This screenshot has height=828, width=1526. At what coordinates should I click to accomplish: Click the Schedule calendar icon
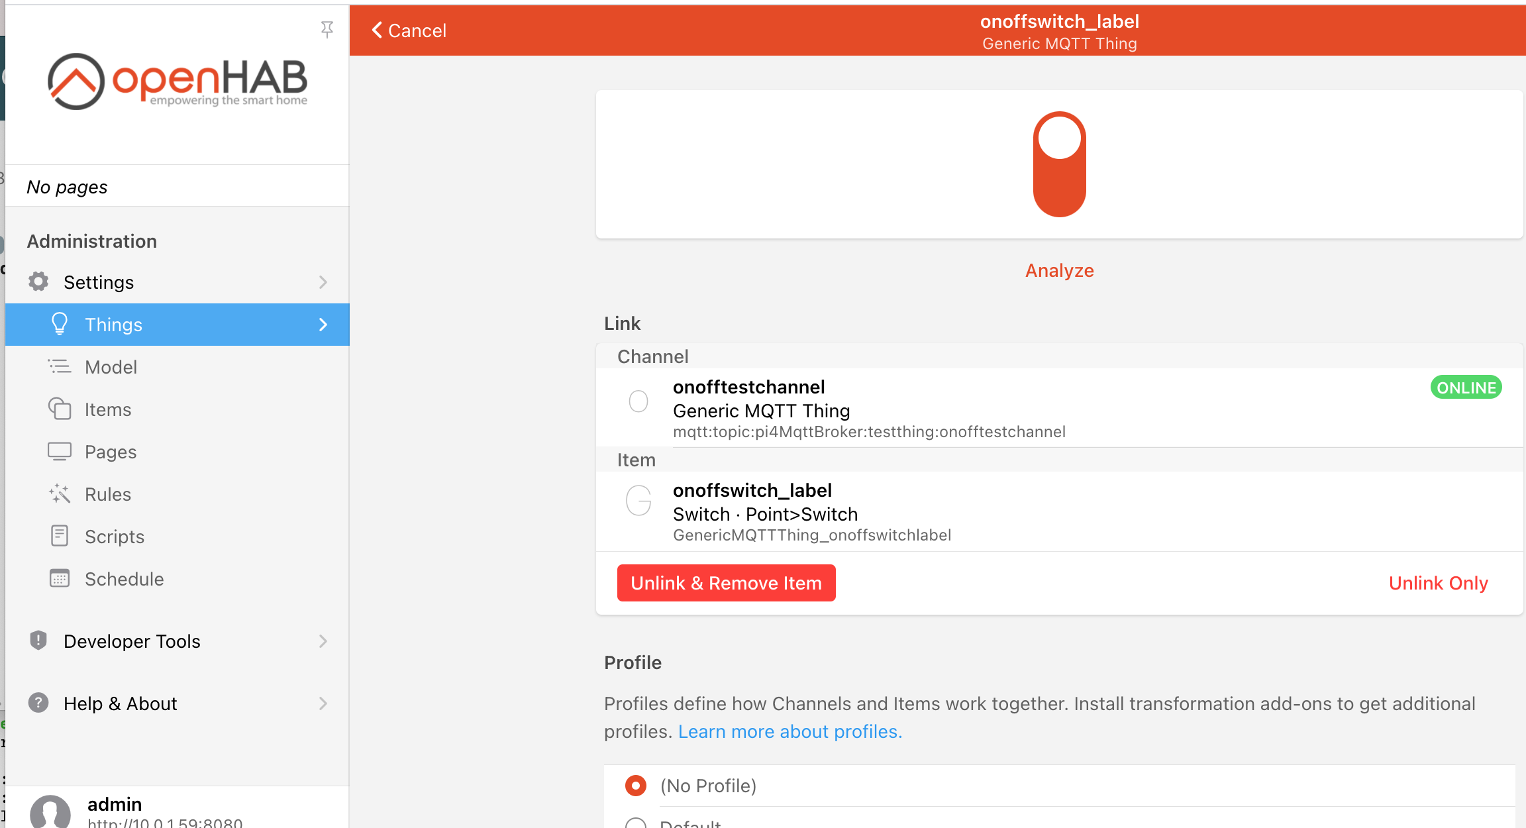tap(60, 578)
